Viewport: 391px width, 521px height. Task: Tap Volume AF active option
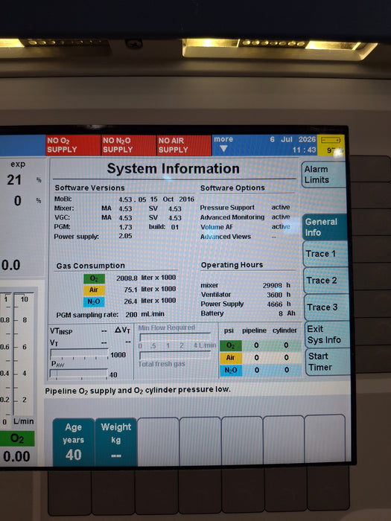245,227
